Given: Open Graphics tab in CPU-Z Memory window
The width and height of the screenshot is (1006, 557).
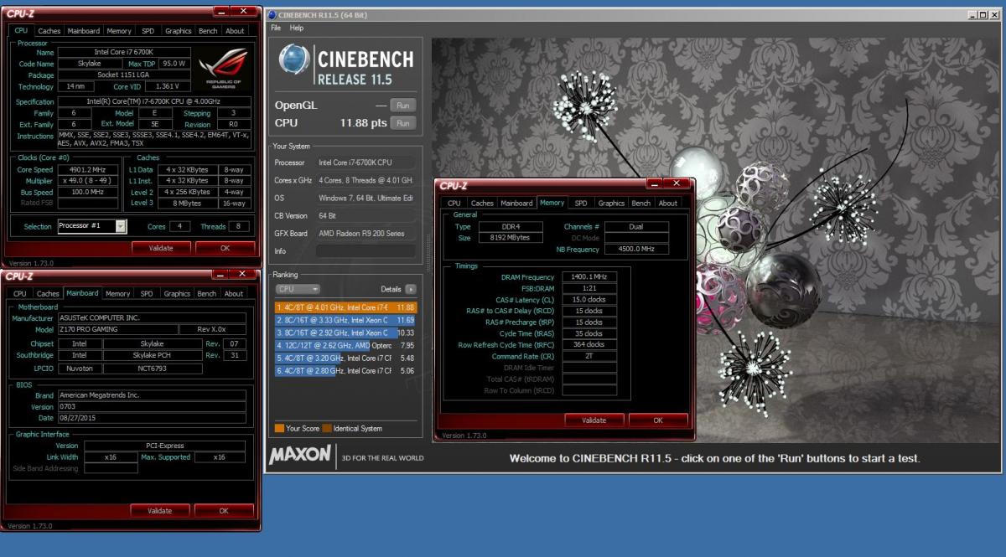Looking at the screenshot, I should click(x=611, y=203).
